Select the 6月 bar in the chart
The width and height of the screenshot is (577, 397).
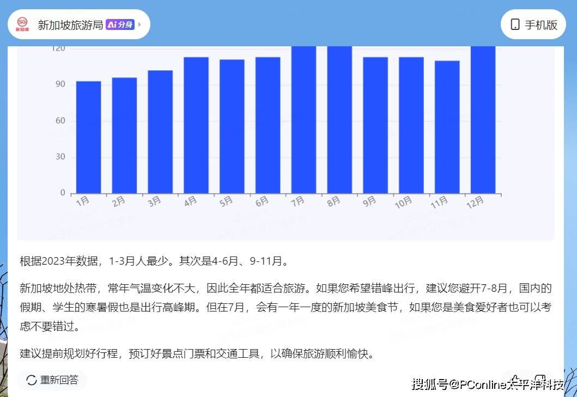(268, 125)
